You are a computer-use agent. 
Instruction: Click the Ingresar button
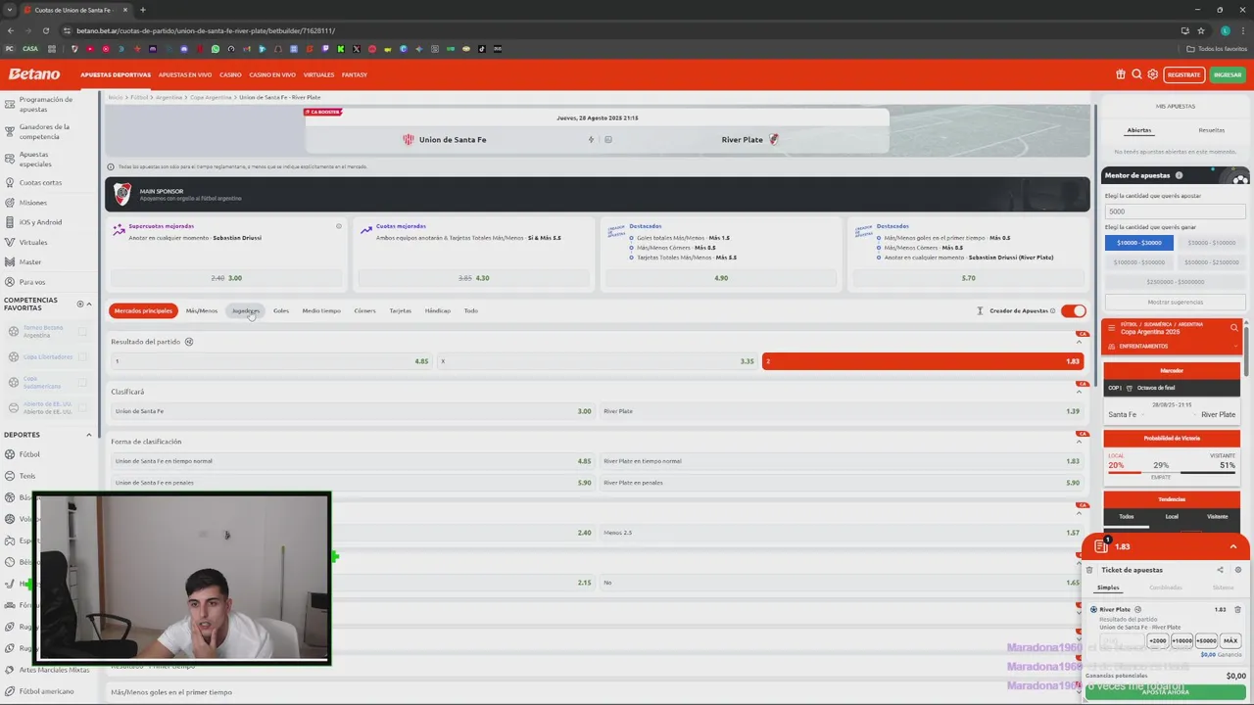click(x=1228, y=74)
